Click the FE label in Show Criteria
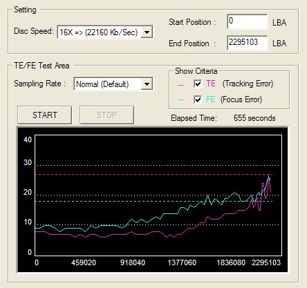Screen dimensions: 307x288 coord(211,99)
